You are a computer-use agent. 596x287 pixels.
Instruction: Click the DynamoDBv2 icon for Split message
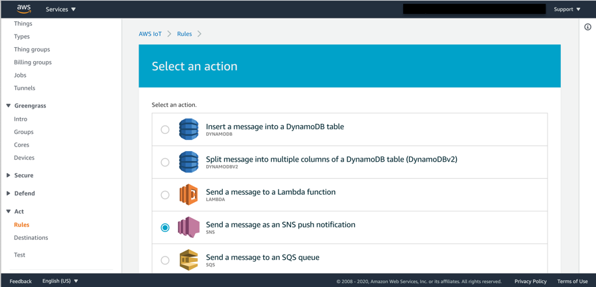pos(188,162)
